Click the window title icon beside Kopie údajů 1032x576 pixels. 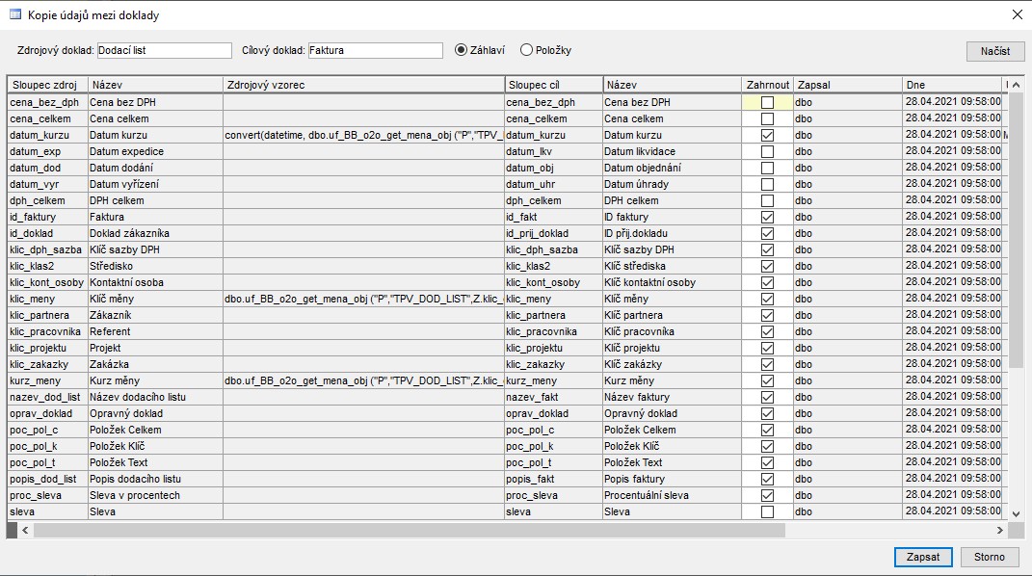point(14,14)
